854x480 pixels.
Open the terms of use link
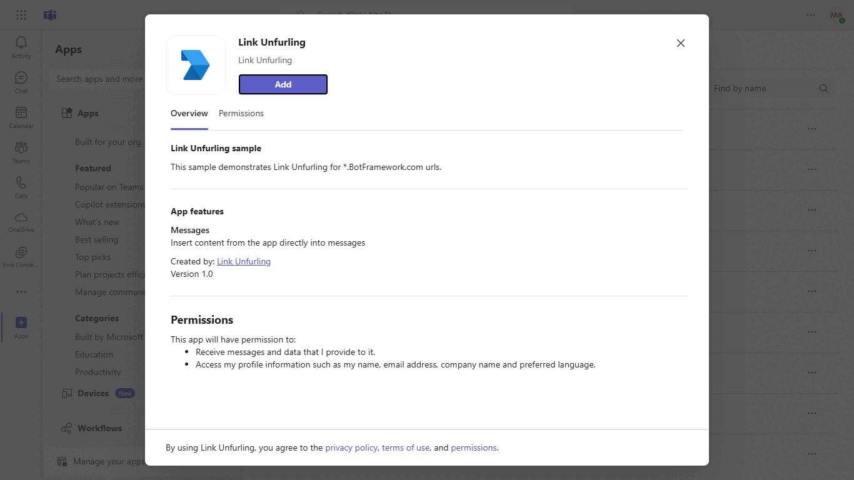pyautogui.click(x=406, y=447)
